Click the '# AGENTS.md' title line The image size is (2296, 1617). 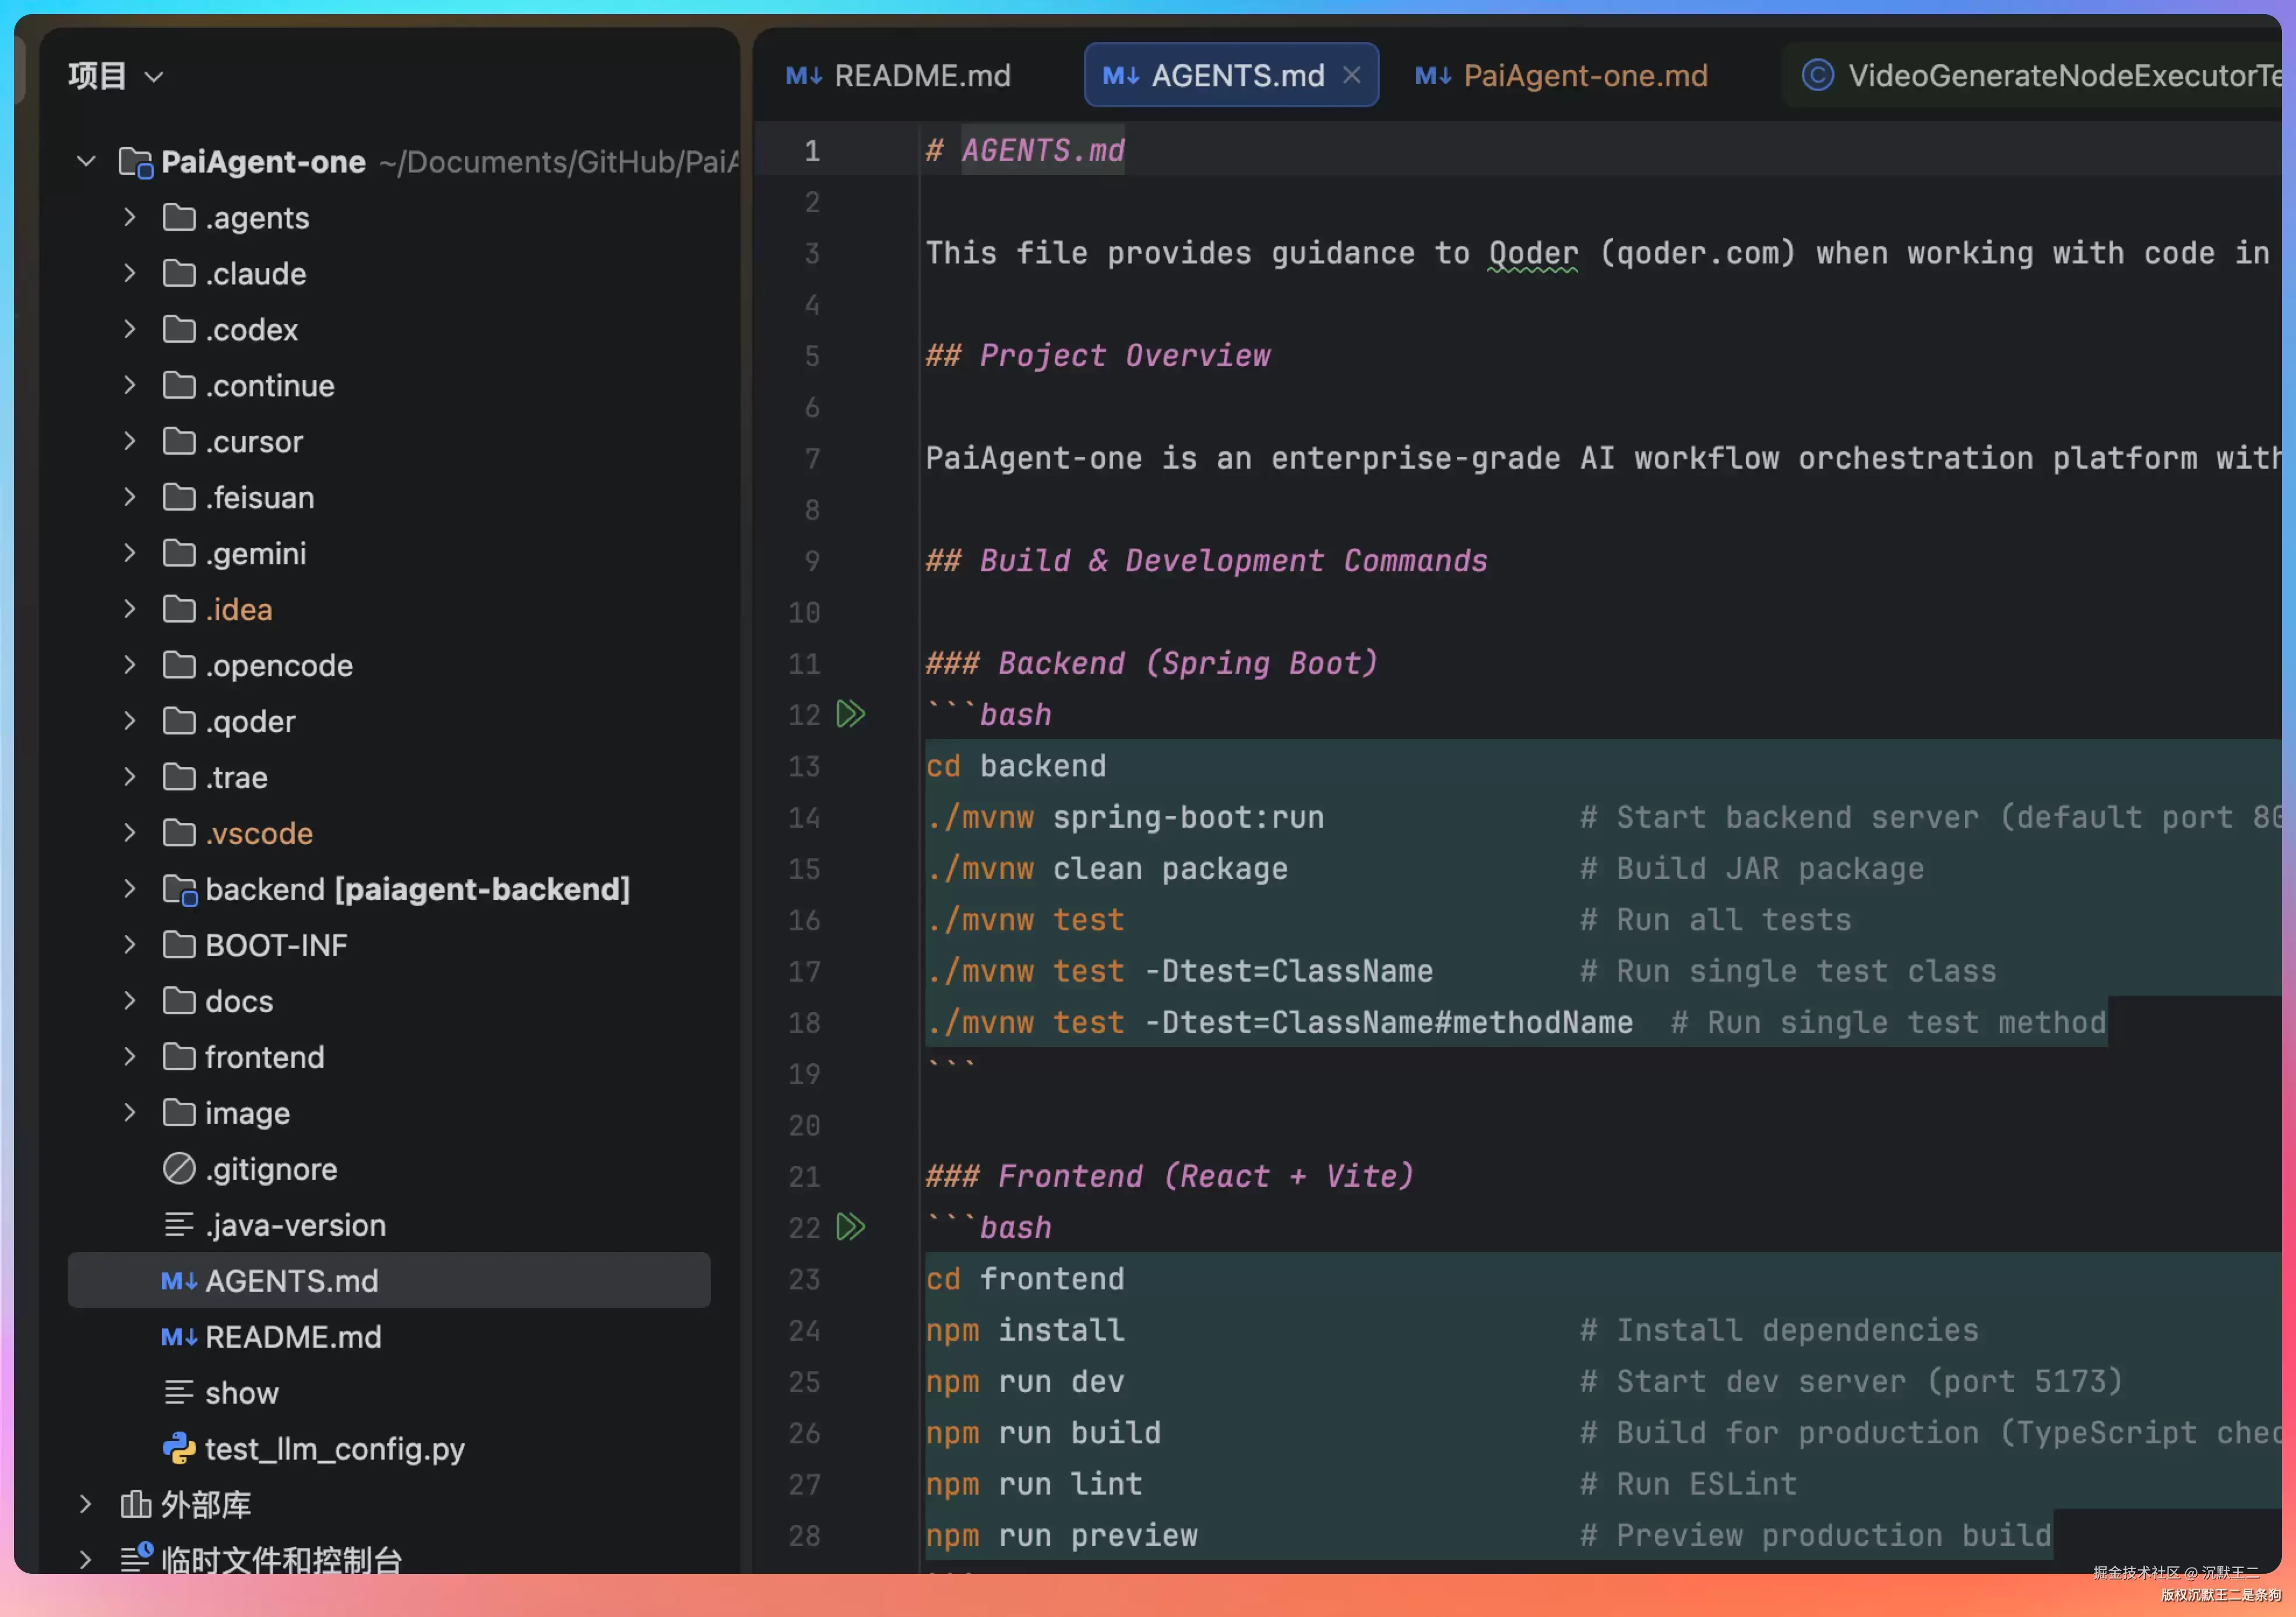pos(1025,150)
